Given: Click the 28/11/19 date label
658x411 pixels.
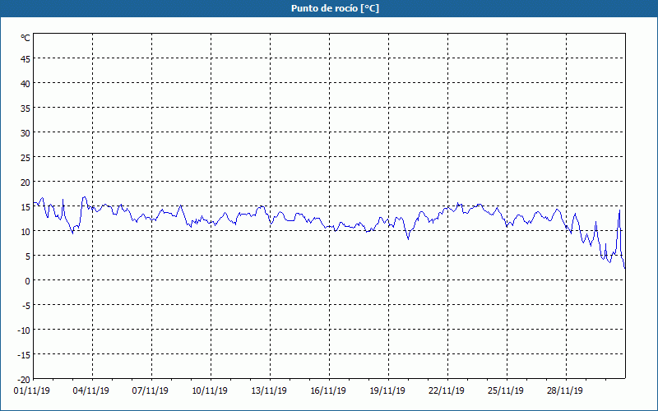Looking at the screenshot, I should coord(565,390).
